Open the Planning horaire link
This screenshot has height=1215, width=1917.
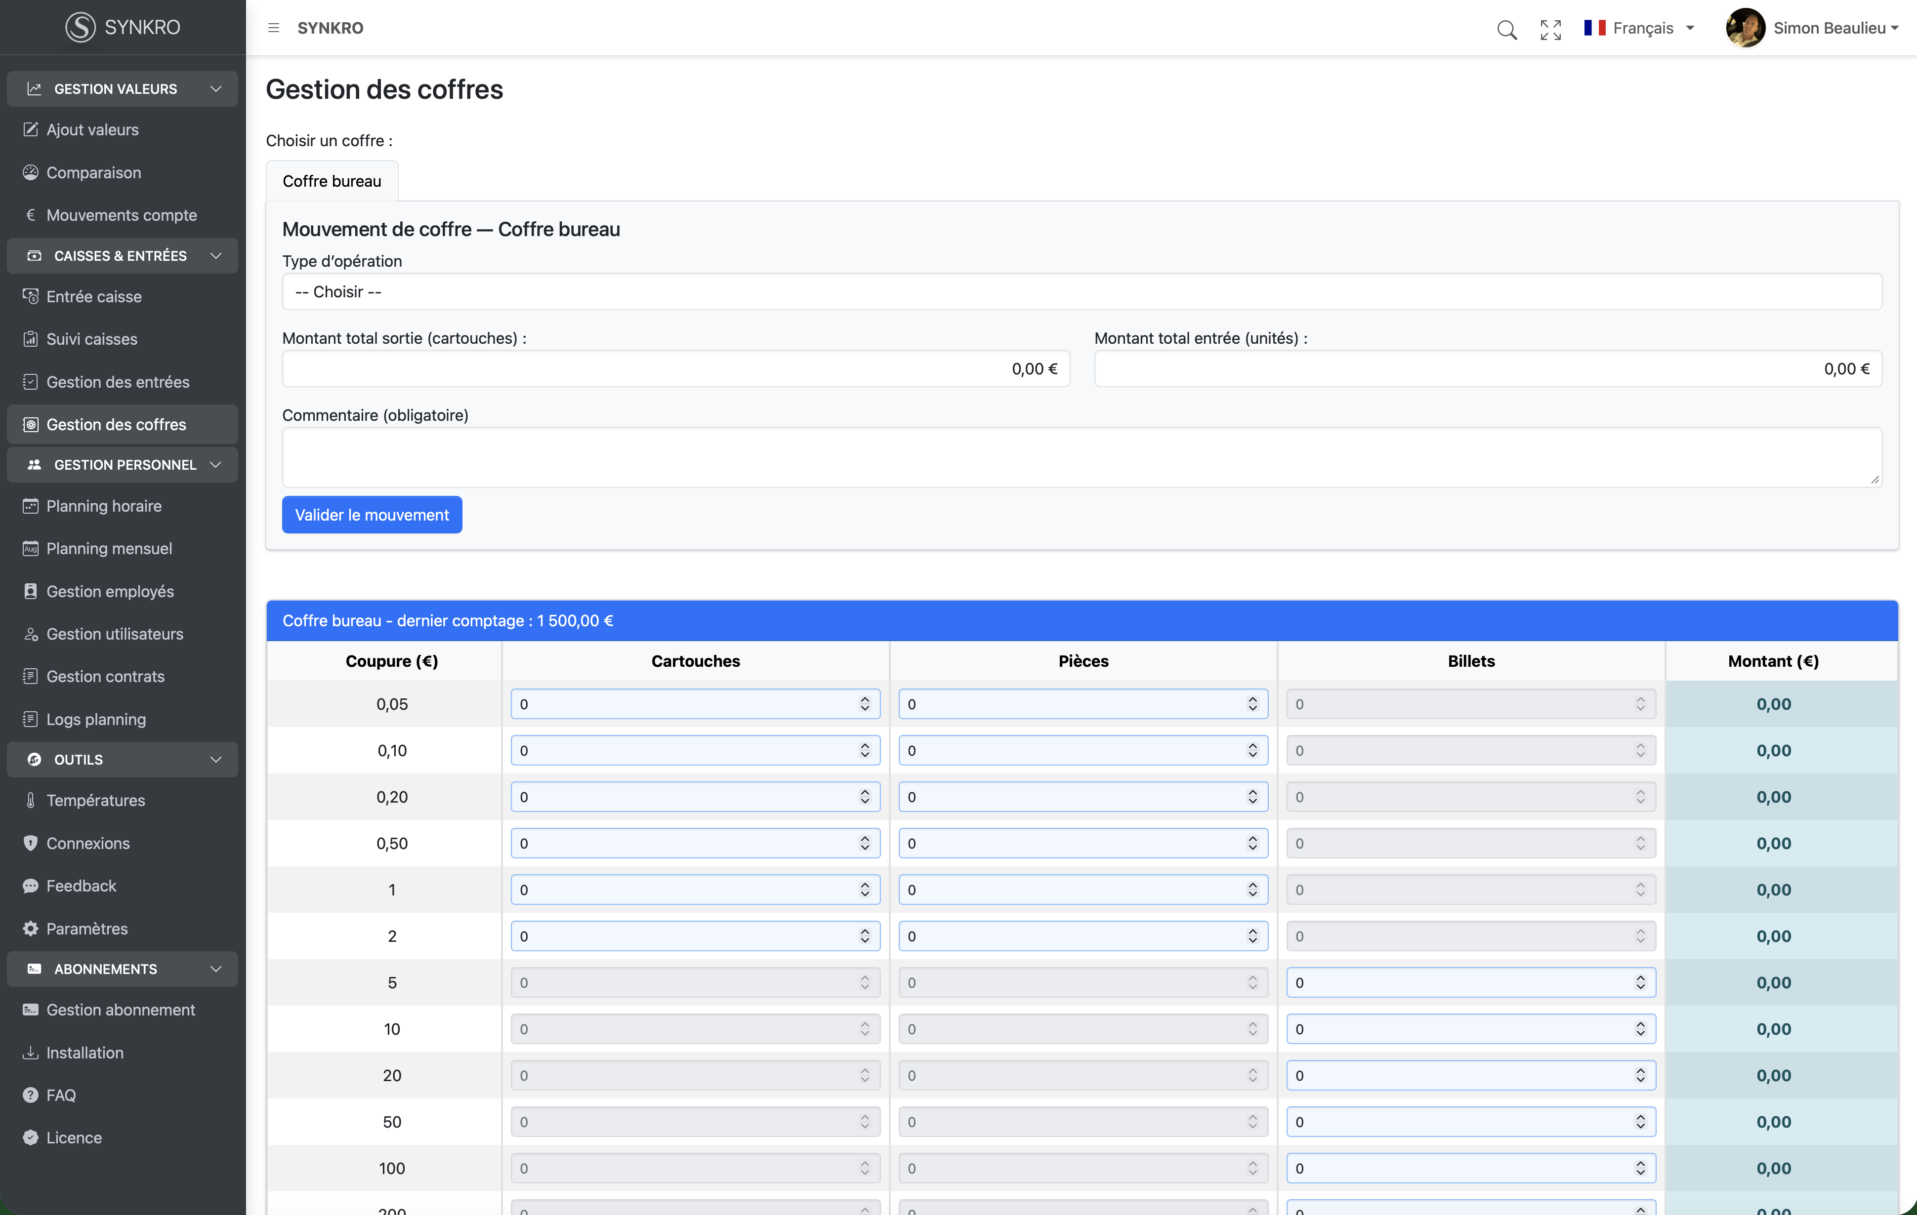coord(103,506)
